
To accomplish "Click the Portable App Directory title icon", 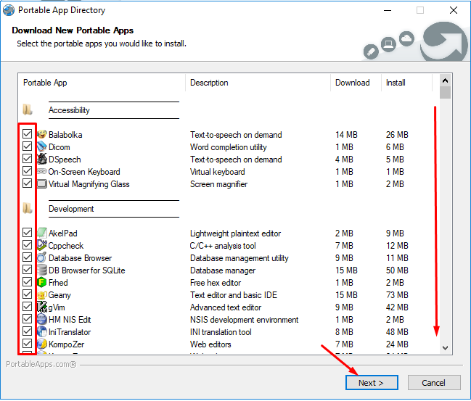I will click(x=9, y=10).
